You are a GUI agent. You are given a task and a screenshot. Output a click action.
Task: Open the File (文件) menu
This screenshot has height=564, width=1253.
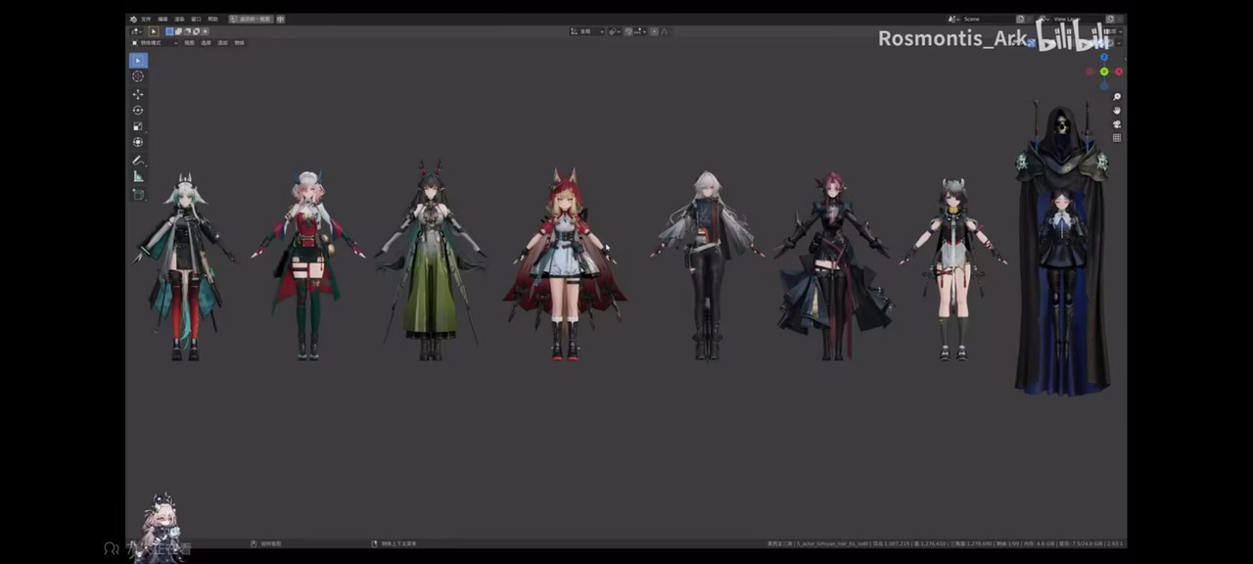pyautogui.click(x=146, y=19)
